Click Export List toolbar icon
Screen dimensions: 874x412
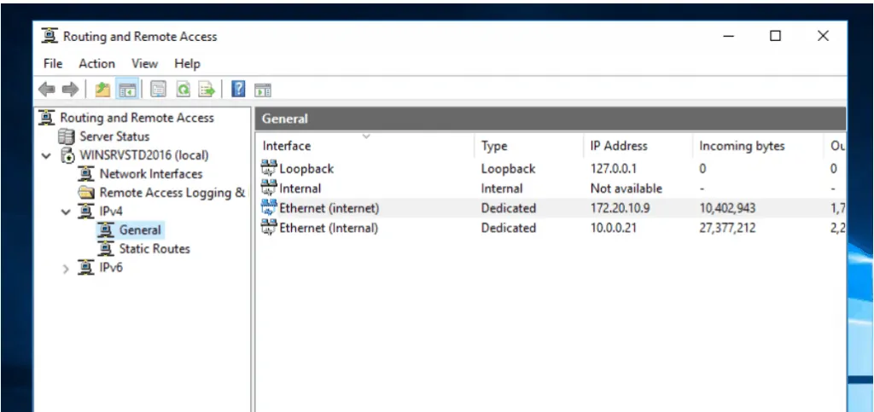click(207, 89)
